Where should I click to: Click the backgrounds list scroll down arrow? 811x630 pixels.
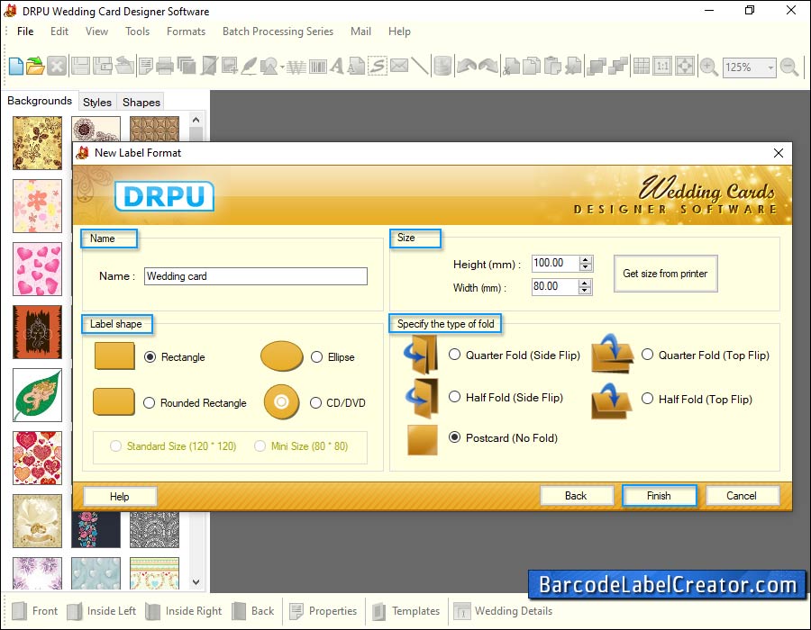(196, 582)
